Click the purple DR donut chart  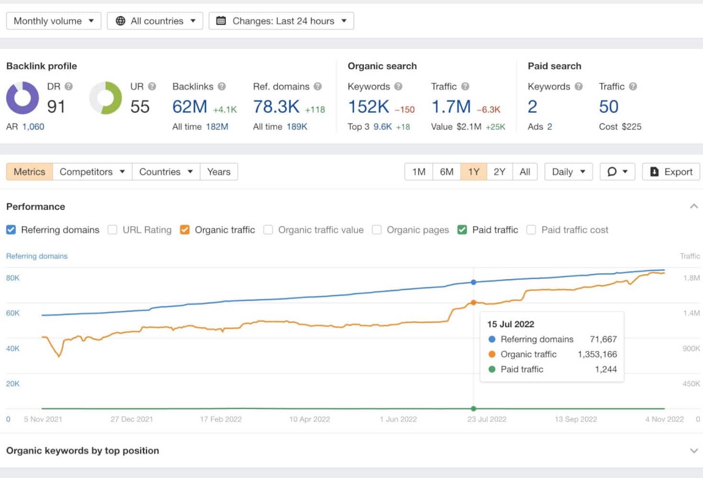pyautogui.click(x=22, y=98)
